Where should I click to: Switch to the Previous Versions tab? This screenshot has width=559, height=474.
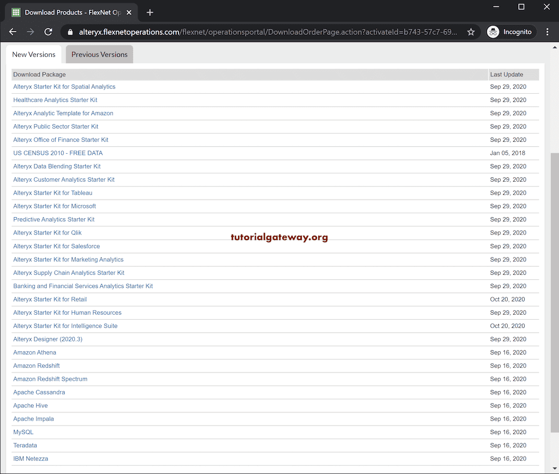coord(99,54)
